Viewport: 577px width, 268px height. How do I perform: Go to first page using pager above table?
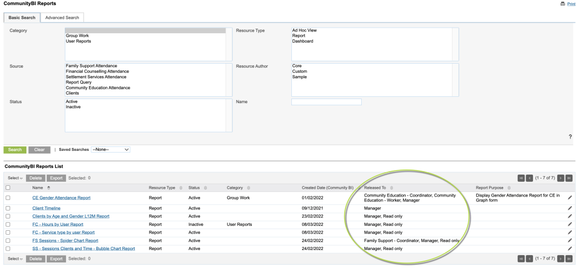[x=521, y=178]
